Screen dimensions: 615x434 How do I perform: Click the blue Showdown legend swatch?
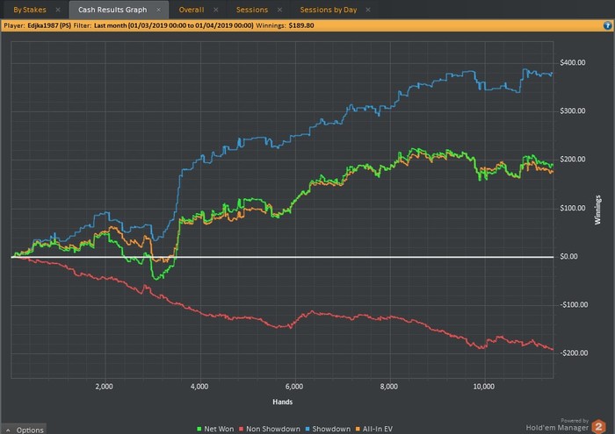pos(307,429)
